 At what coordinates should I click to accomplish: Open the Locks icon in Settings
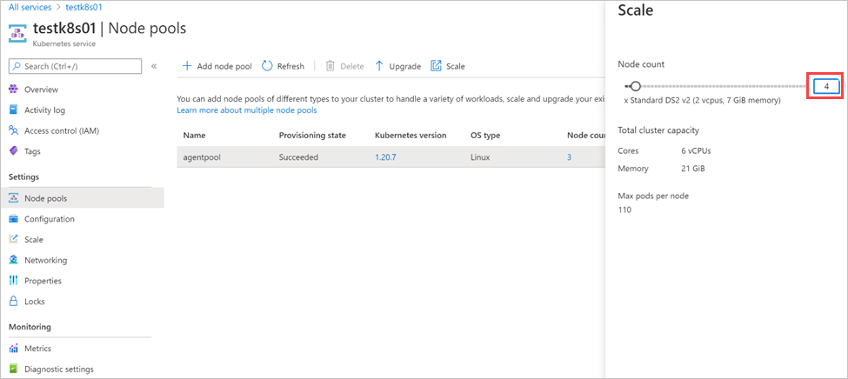[x=13, y=302]
